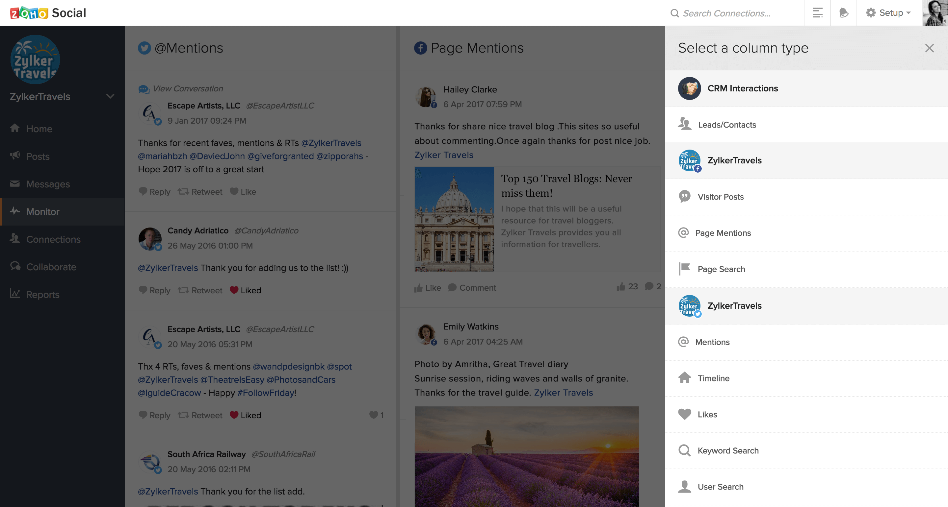Click Hailey Clarke's profile picture

[x=426, y=97]
